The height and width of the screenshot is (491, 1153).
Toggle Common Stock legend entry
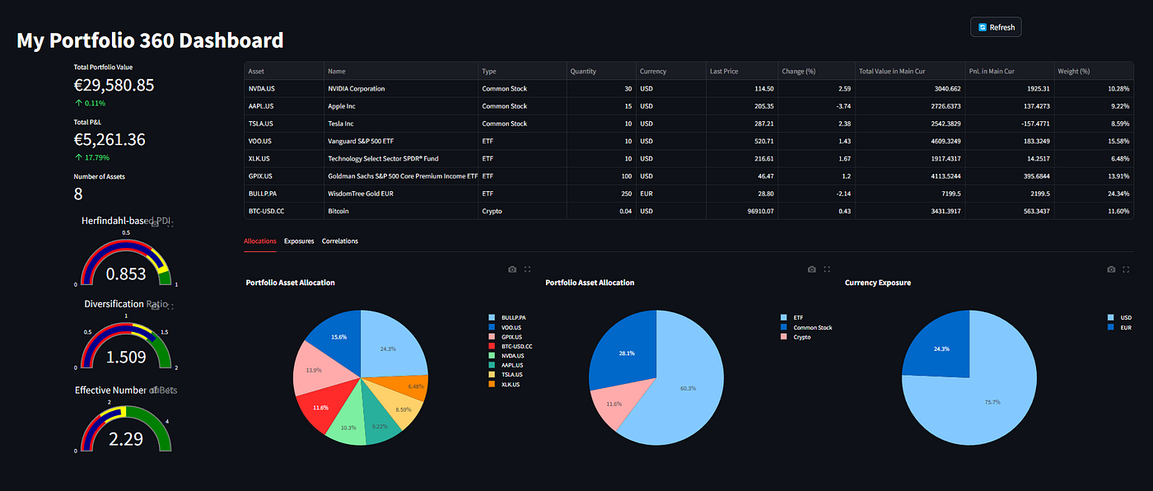(x=806, y=327)
